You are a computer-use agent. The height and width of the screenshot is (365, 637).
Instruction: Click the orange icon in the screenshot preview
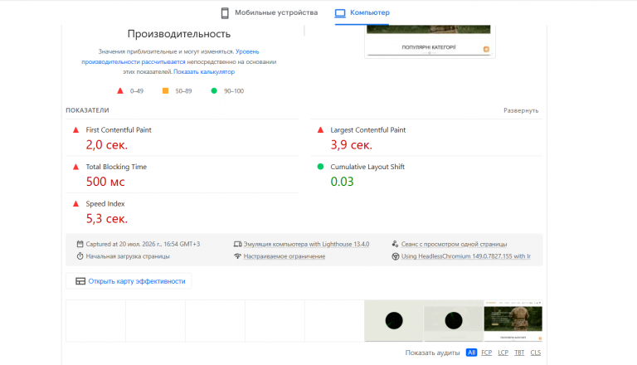[x=486, y=49]
